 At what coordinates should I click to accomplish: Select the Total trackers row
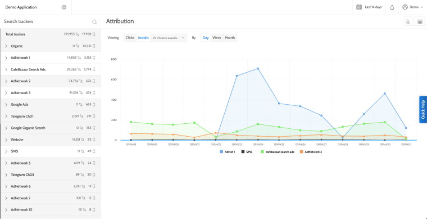[51, 35]
